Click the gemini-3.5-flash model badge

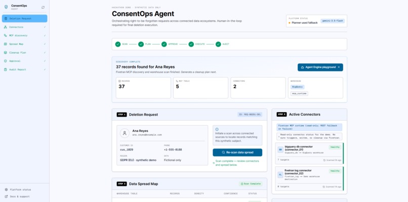pyautogui.click(x=333, y=21)
